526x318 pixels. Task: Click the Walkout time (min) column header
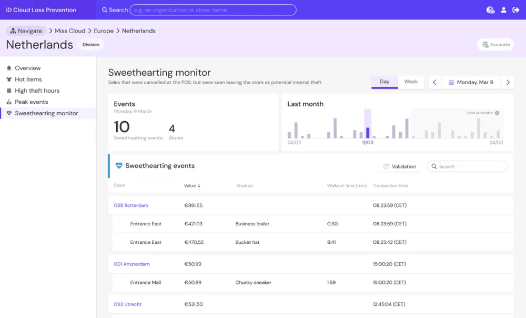tap(347, 186)
